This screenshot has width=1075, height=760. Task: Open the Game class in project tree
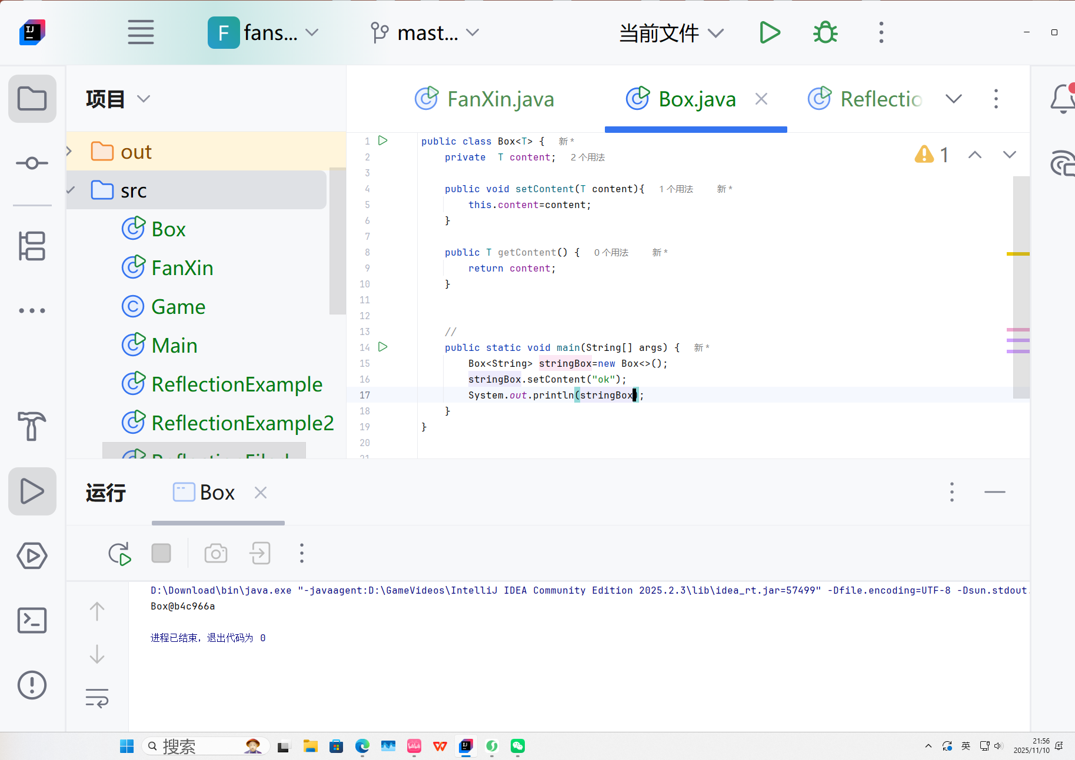tap(164, 307)
